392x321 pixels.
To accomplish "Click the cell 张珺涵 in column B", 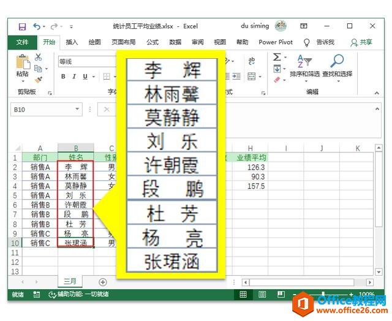I will pyautogui.click(x=75, y=243).
